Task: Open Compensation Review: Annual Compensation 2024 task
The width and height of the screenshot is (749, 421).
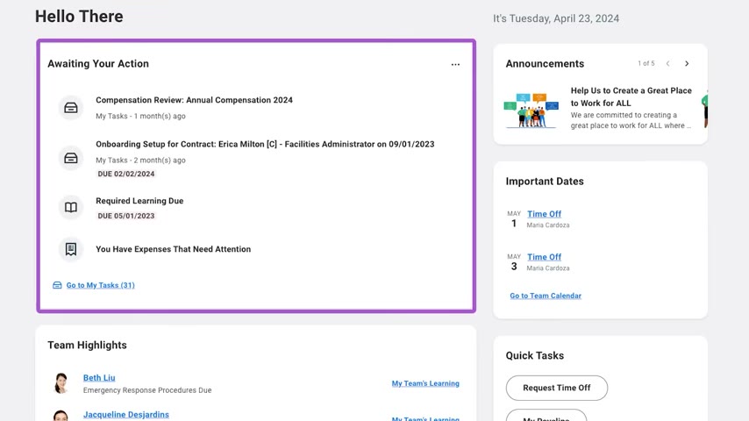Action: click(x=194, y=100)
